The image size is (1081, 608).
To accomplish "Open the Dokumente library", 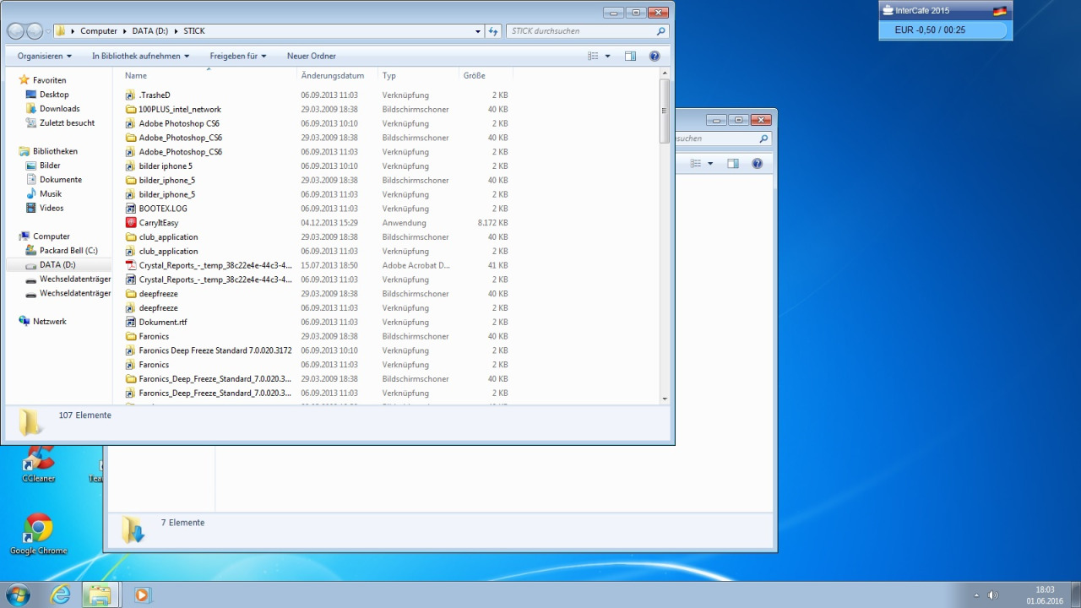I will tap(61, 180).
